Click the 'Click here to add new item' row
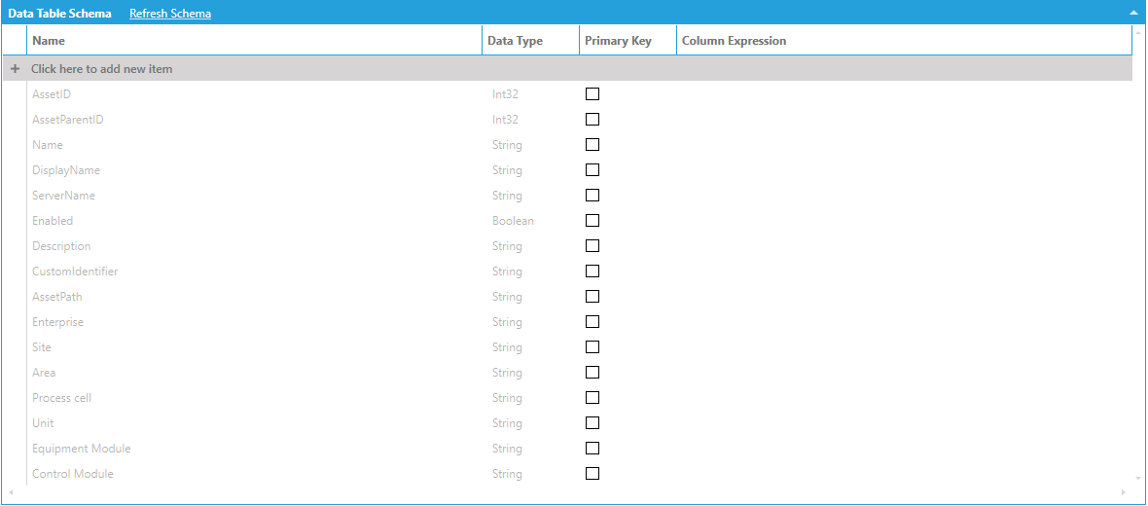 pyautogui.click(x=102, y=69)
